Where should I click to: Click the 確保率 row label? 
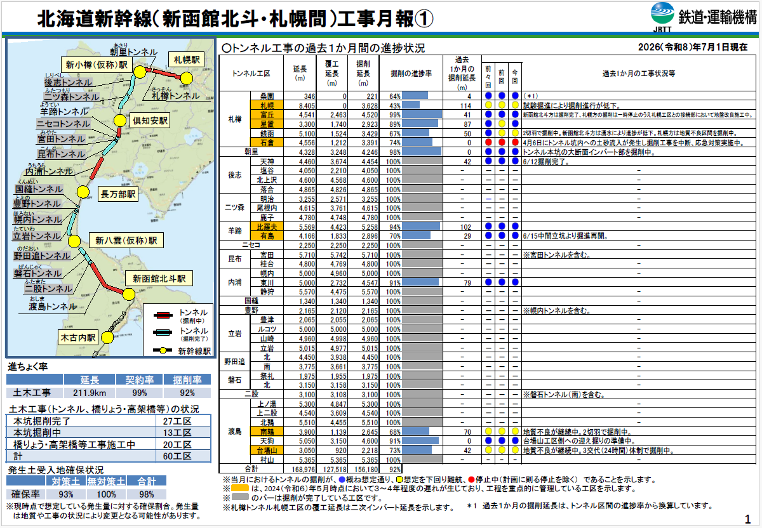coord(26,494)
